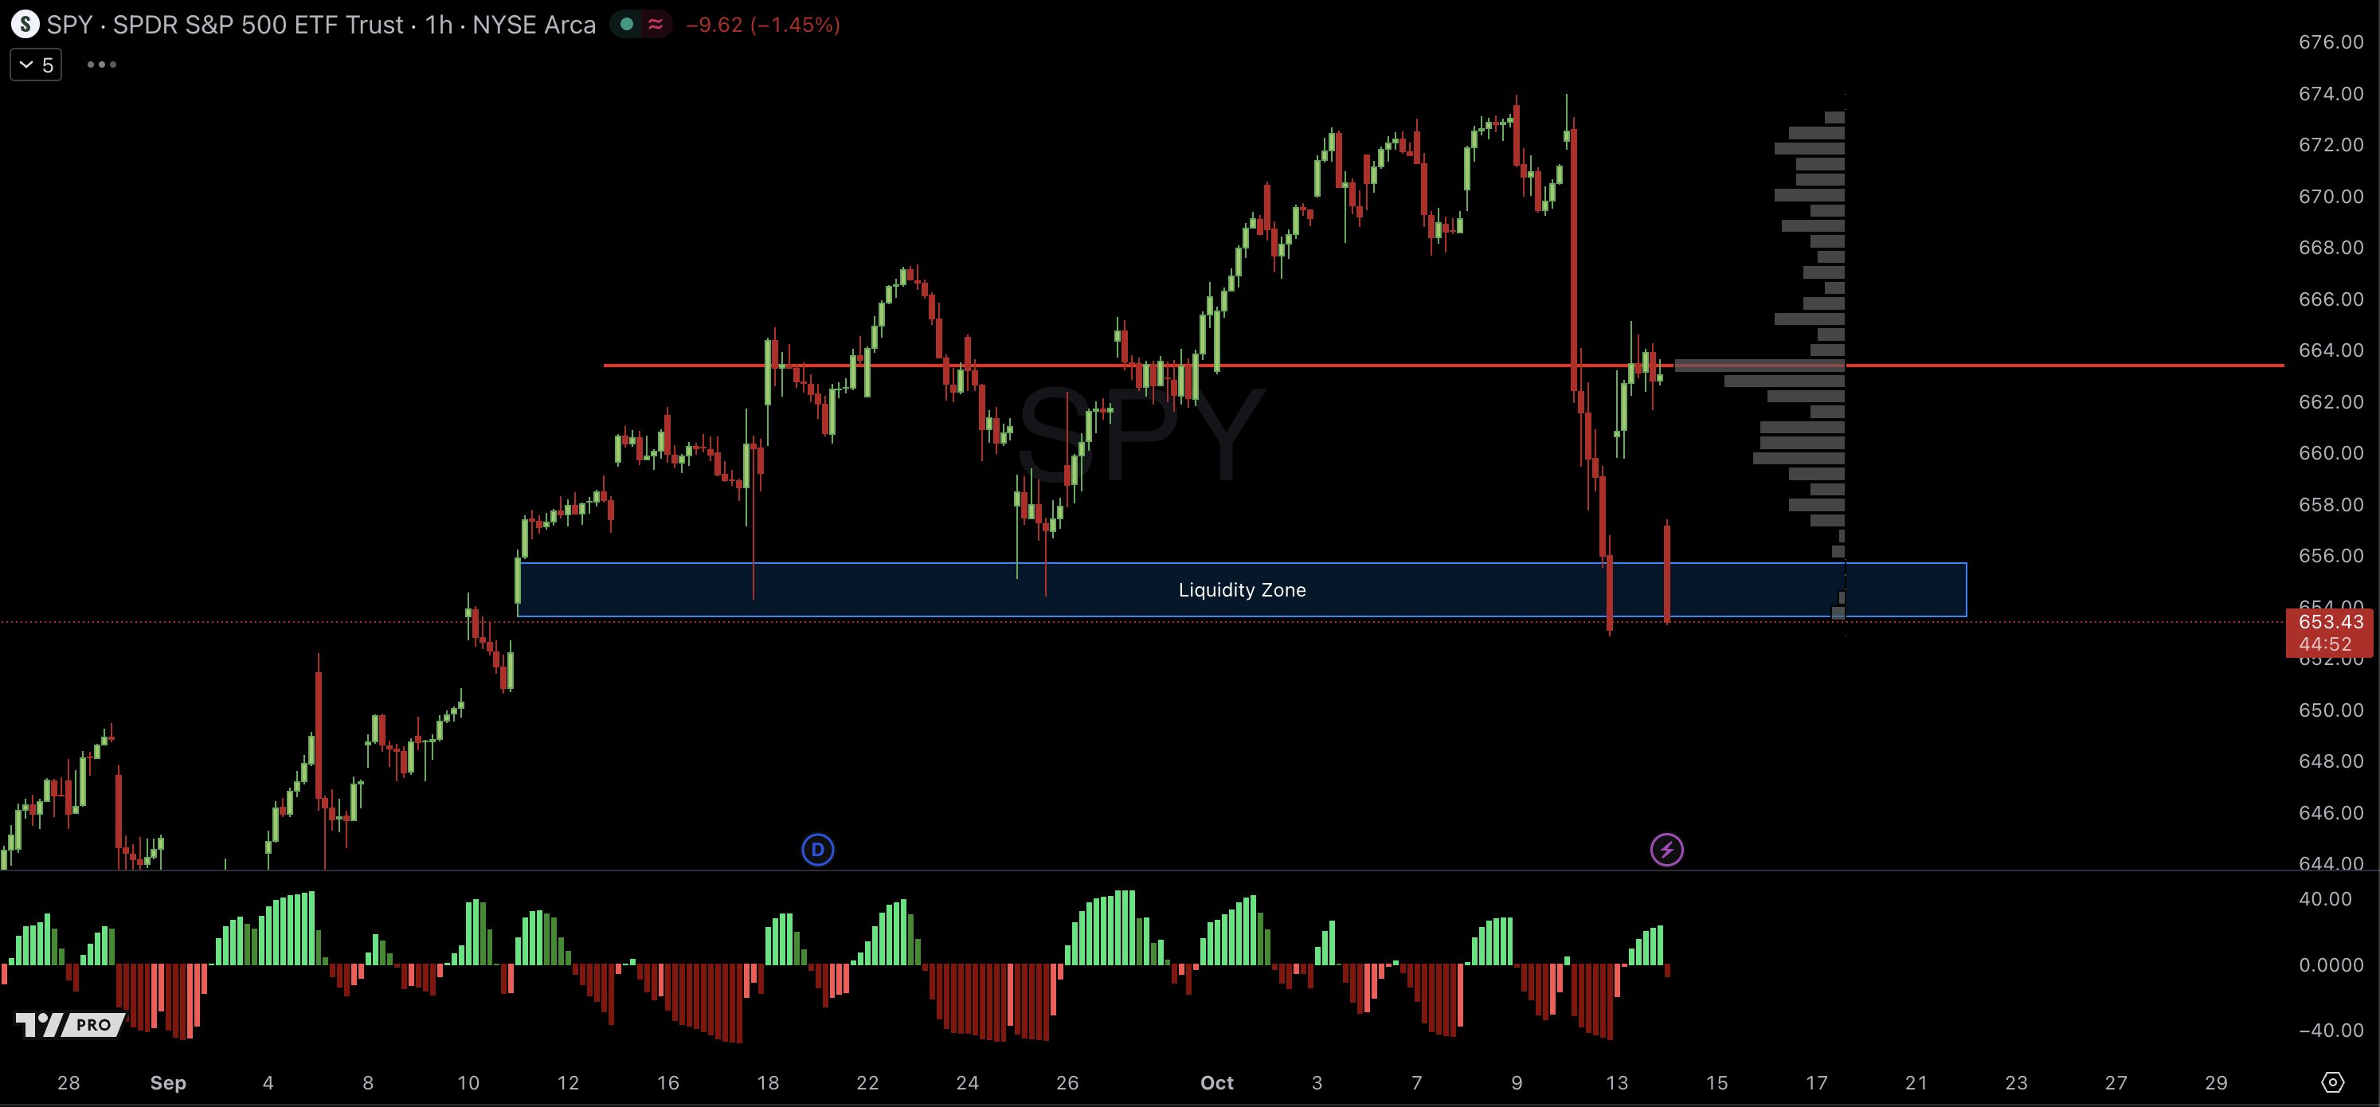Click the 0.0000 indicator scale label
The width and height of the screenshot is (2380, 1107).
point(2331,964)
